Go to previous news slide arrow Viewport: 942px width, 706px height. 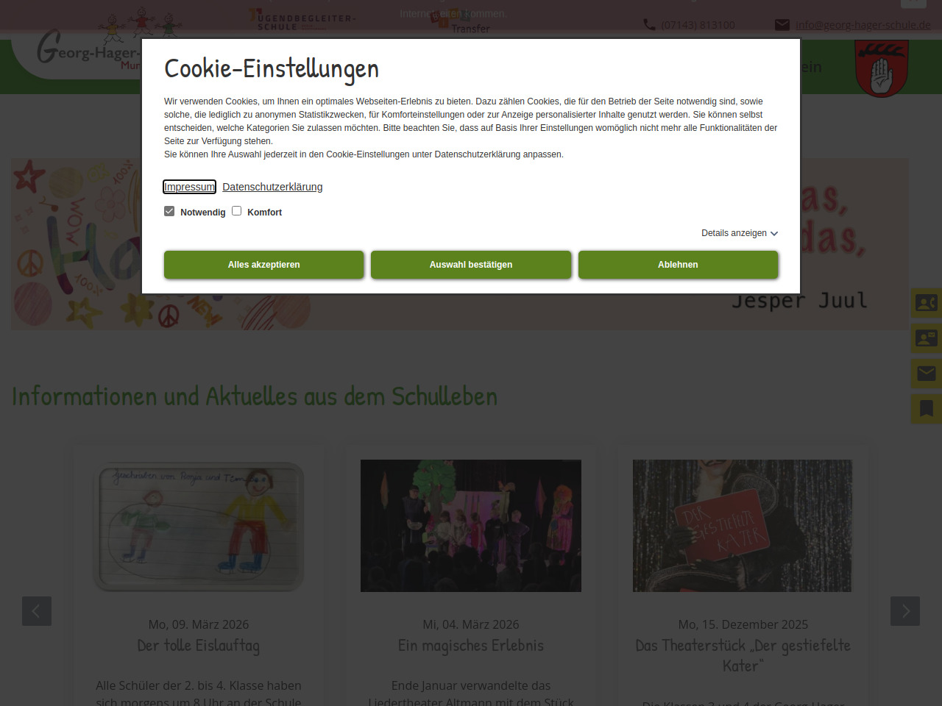pyautogui.click(x=37, y=611)
